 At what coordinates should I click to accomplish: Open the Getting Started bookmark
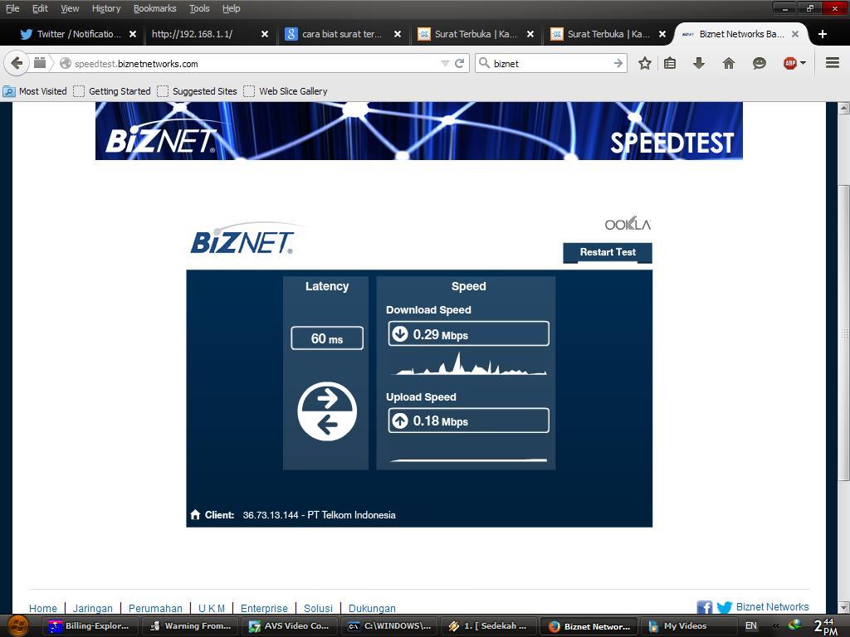coord(112,91)
